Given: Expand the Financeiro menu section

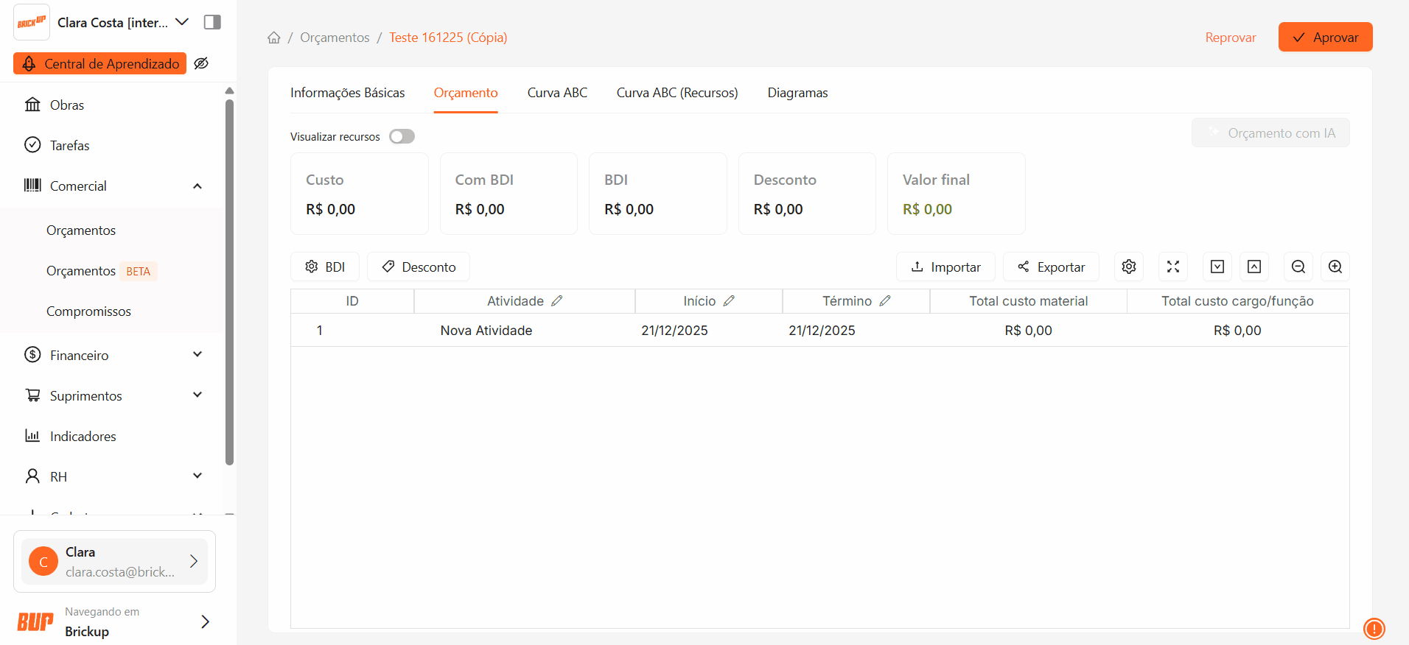Looking at the screenshot, I should click(197, 355).
